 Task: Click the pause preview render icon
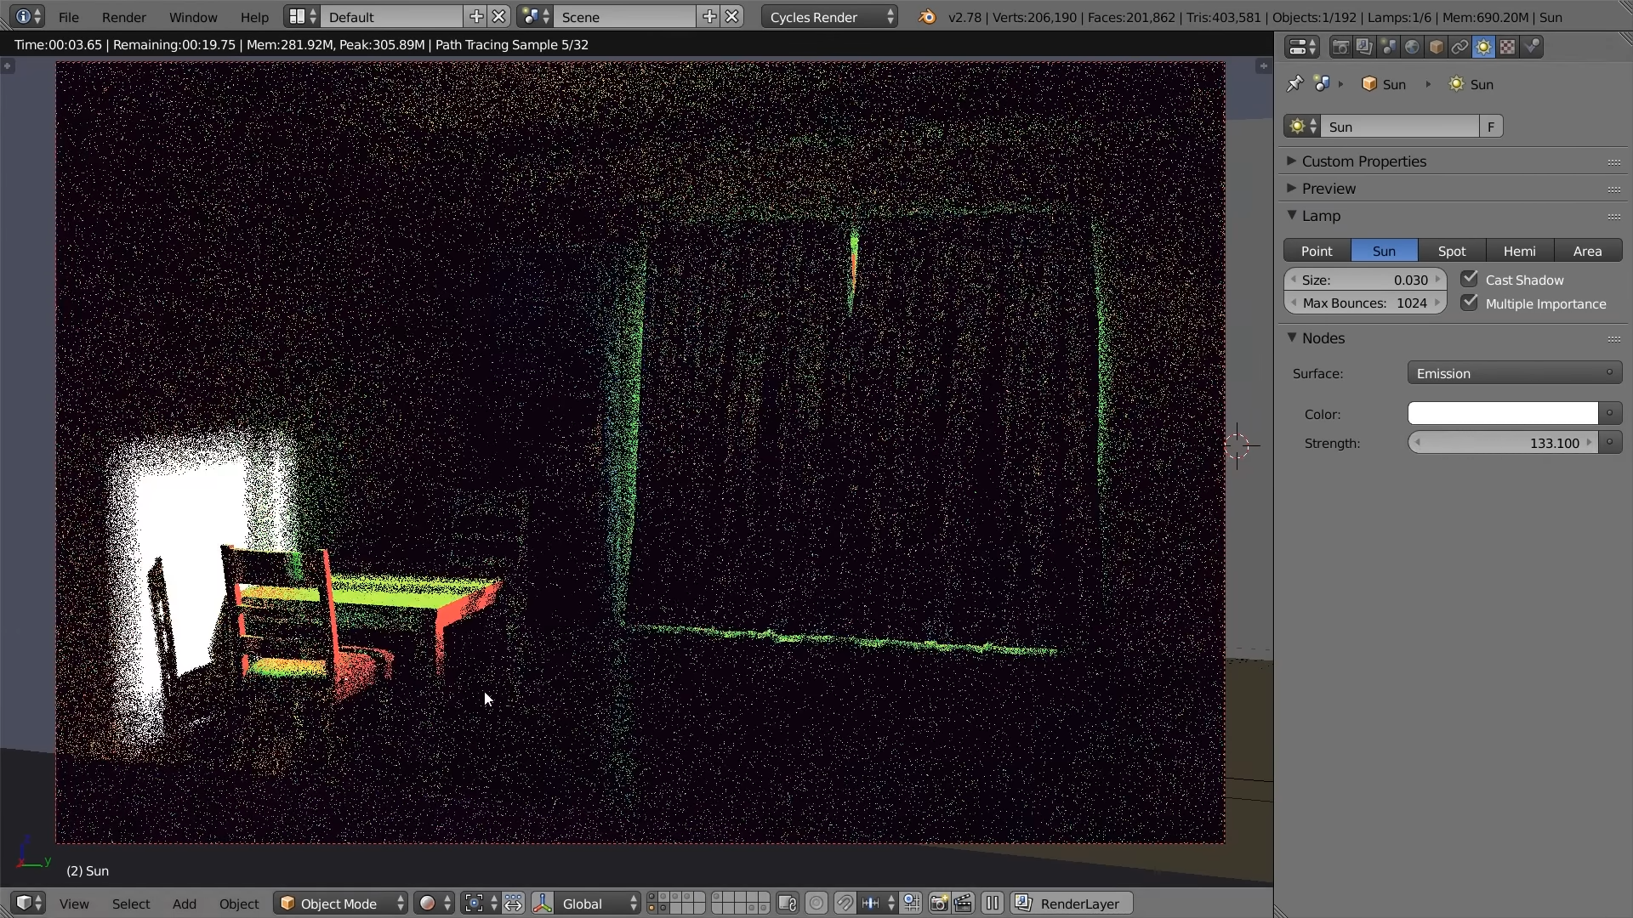pos(992,904)
